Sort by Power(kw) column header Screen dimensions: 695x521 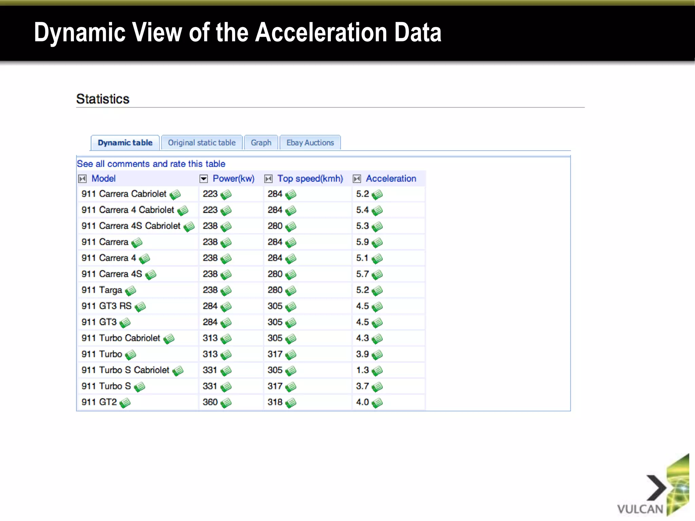pos(233,178)
